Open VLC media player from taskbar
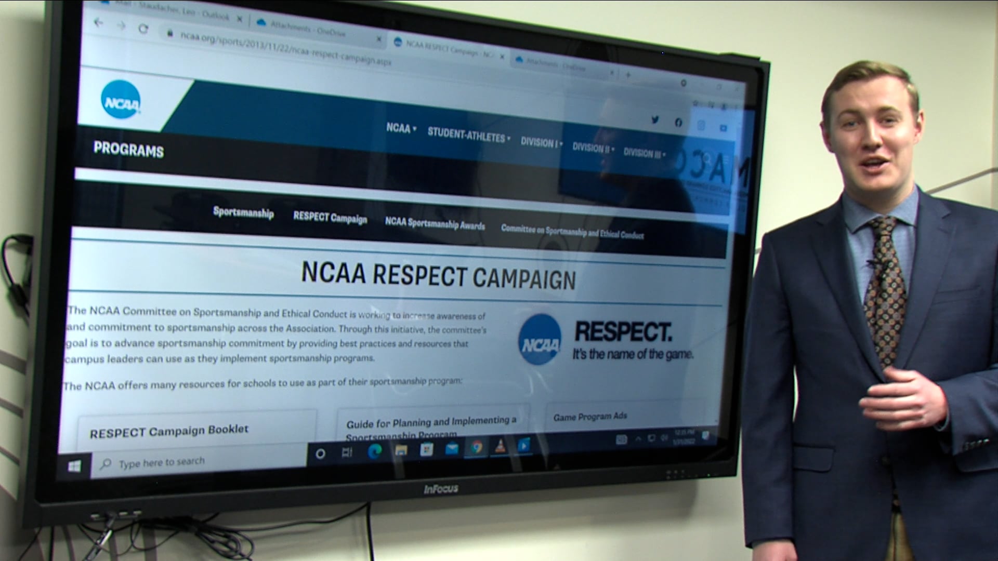Image resolution: width=998 pixels, height=561 pixels. 500,446
